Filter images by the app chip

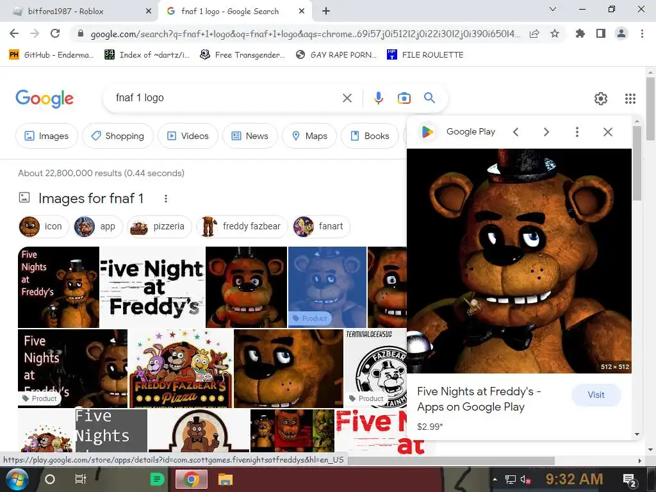98,226
